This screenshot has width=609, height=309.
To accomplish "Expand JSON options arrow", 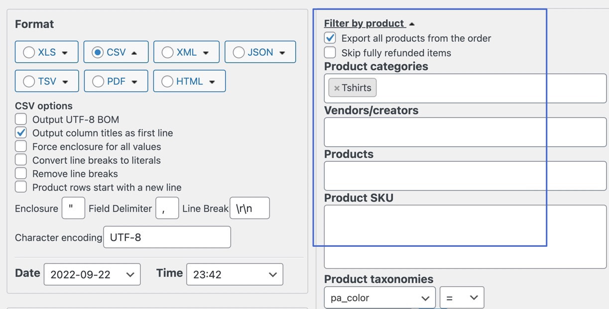I will (x=282, y=53).
